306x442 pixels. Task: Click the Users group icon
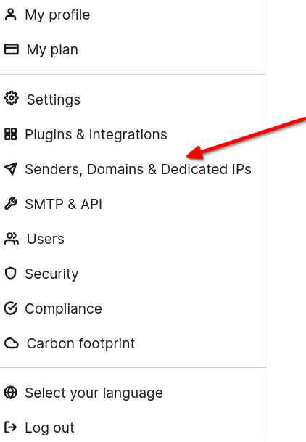pos(12,239)
